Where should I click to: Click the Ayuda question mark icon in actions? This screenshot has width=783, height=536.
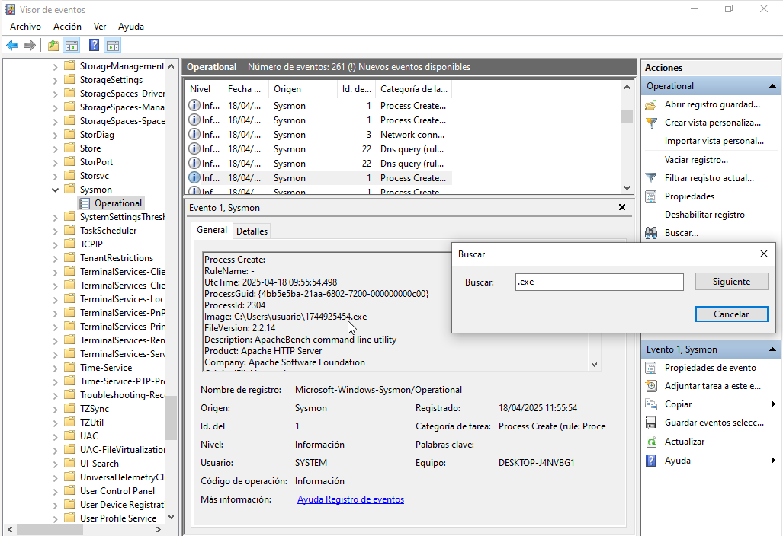650,461
